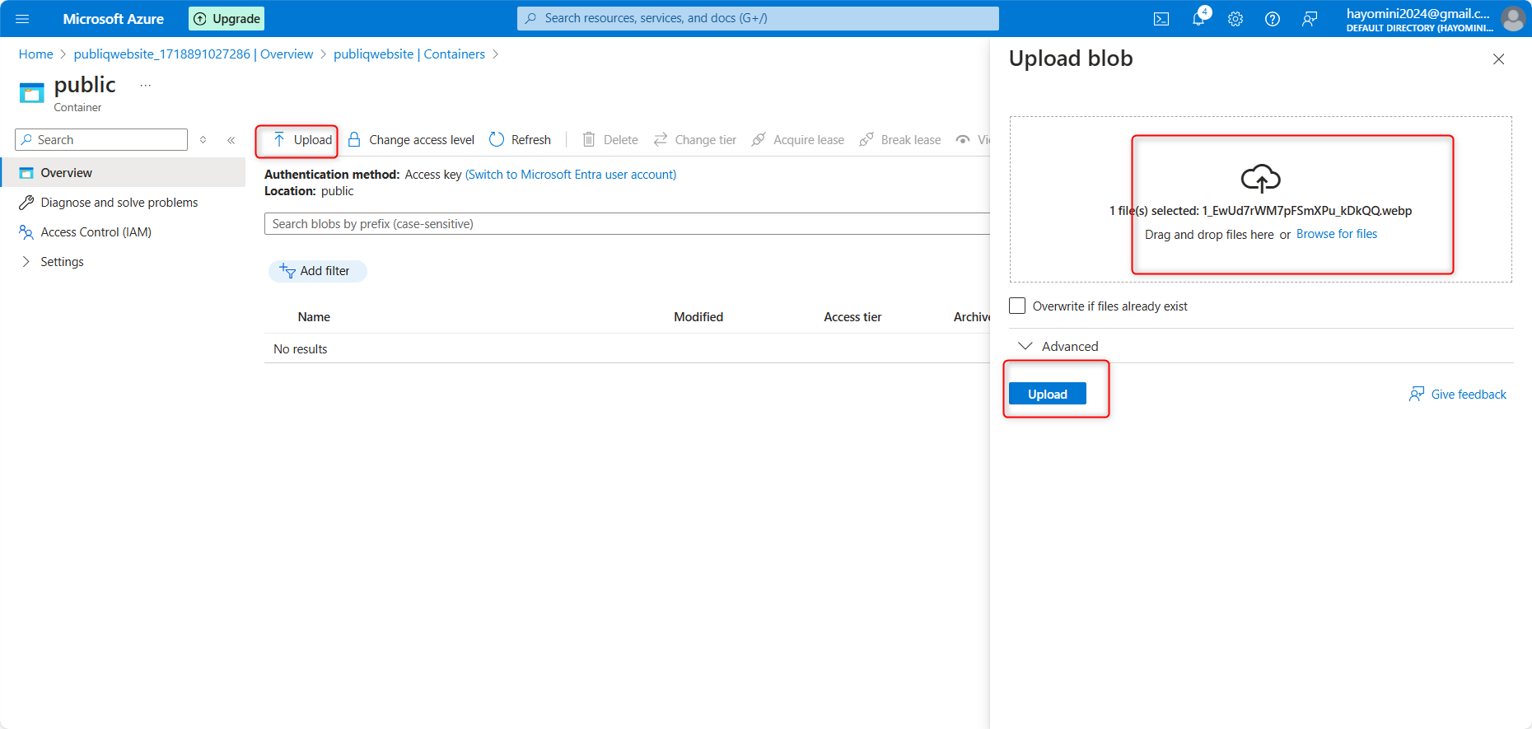Select Overview in the sidebar
The width and height of the screenshot is (1532, 729).
click(x=124, y=173)
